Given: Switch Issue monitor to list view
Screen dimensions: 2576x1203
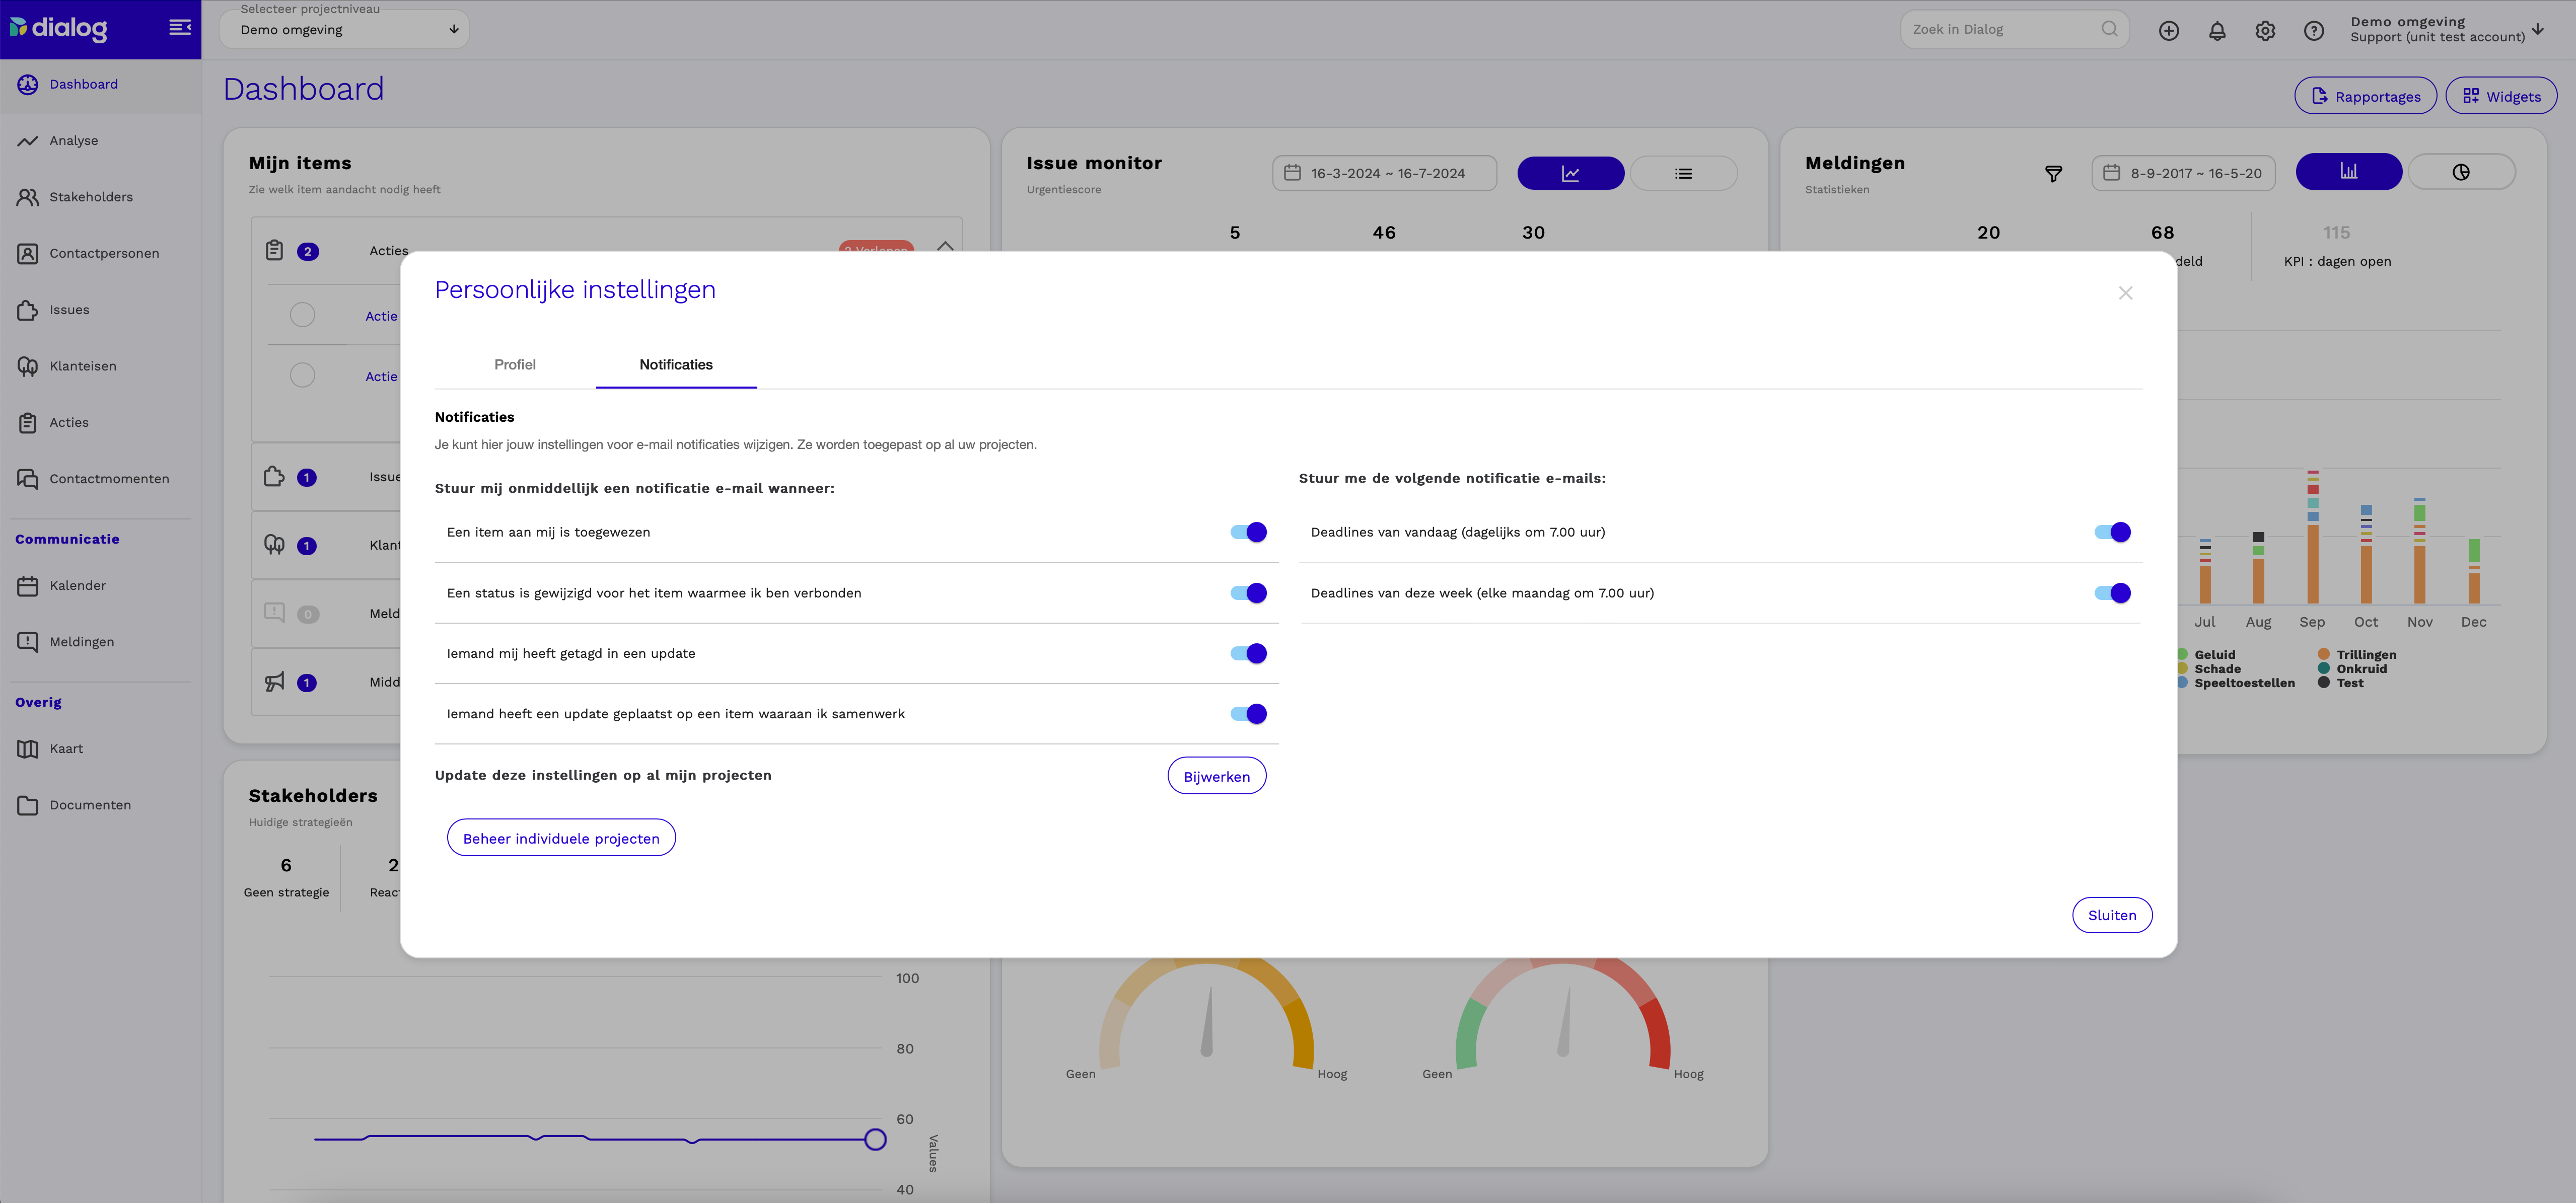Looking at the screenshot, I should click(x=1684, y=173).
